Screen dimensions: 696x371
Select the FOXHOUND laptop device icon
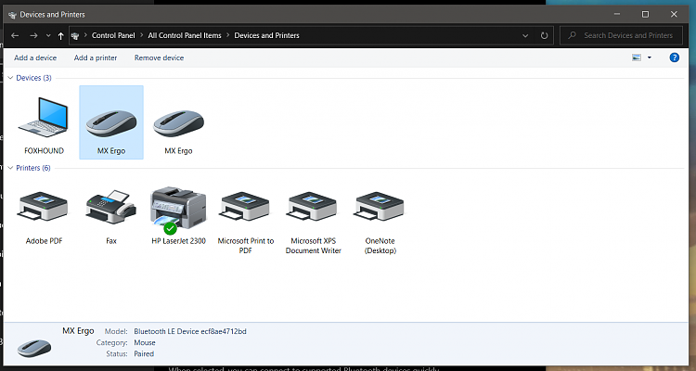[44, 118]
